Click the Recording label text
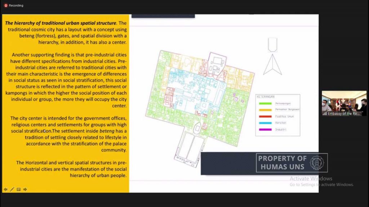The image size is (369, 207). [x=16, y=5]
